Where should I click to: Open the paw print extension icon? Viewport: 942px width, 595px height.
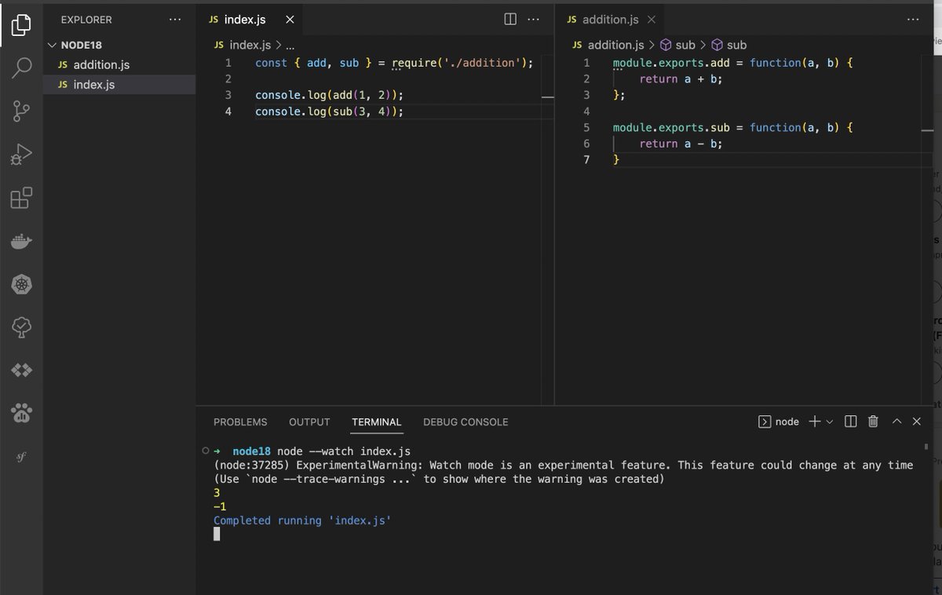[x=21, y=412]
